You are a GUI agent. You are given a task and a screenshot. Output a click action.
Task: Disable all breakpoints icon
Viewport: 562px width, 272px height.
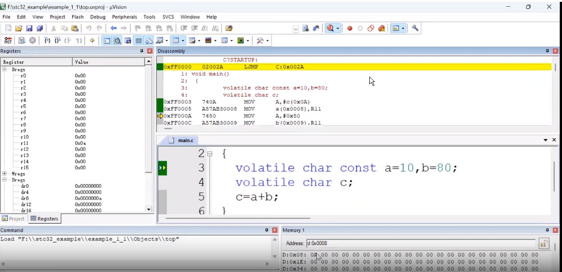[x=371, y=28]
